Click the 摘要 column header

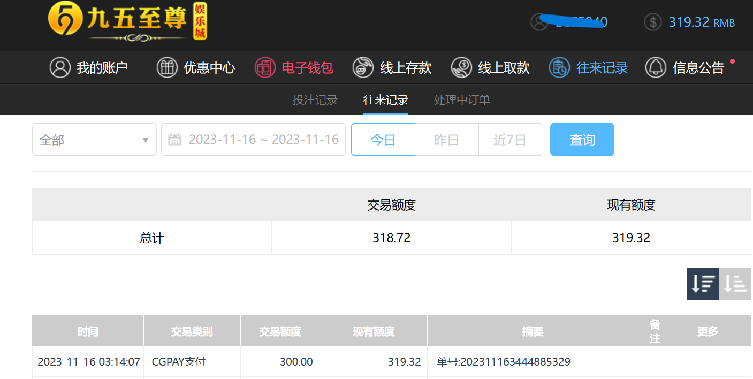click(533, 331)
